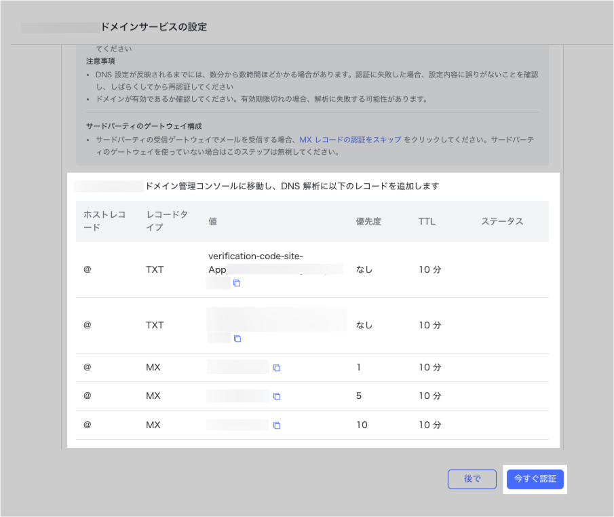
Task: Click the MX type cell in priority 1 row
Action: [153, 367]
